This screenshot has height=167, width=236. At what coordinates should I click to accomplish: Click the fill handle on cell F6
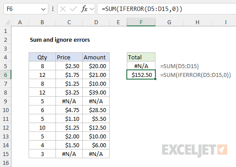(x=155, y=79)
